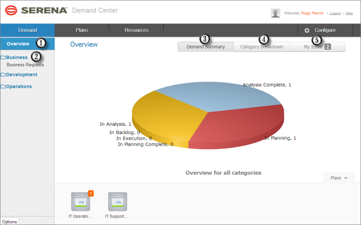
Task: Expand the Operations tree item
Action: tap(19, 86)
